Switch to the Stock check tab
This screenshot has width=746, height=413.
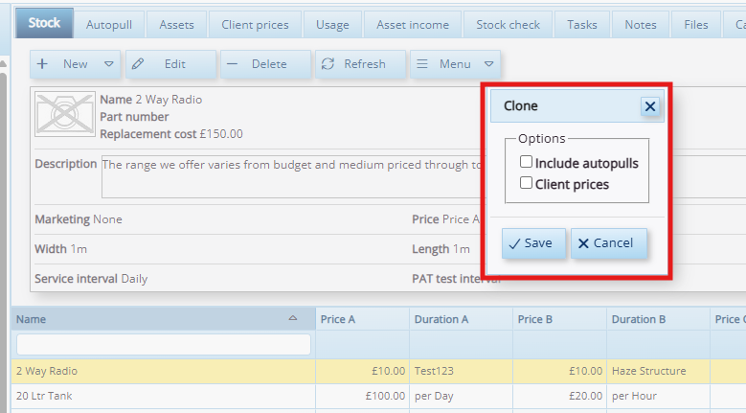pyautogui.click(x=509, y=25)
